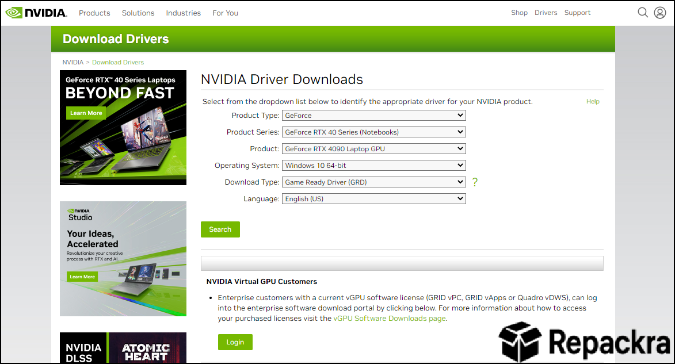Click the NVIDIA logo in header

(x=36, y=13)
